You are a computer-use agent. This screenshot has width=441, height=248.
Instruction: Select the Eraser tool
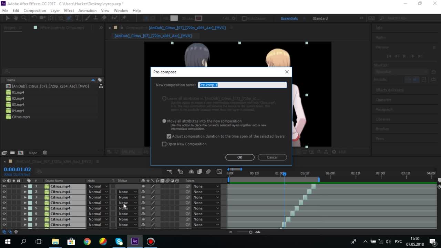[x=104, y=18]
